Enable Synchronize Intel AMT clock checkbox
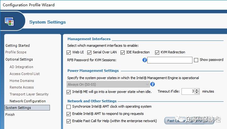227x129 pixels. coord(69,107)
